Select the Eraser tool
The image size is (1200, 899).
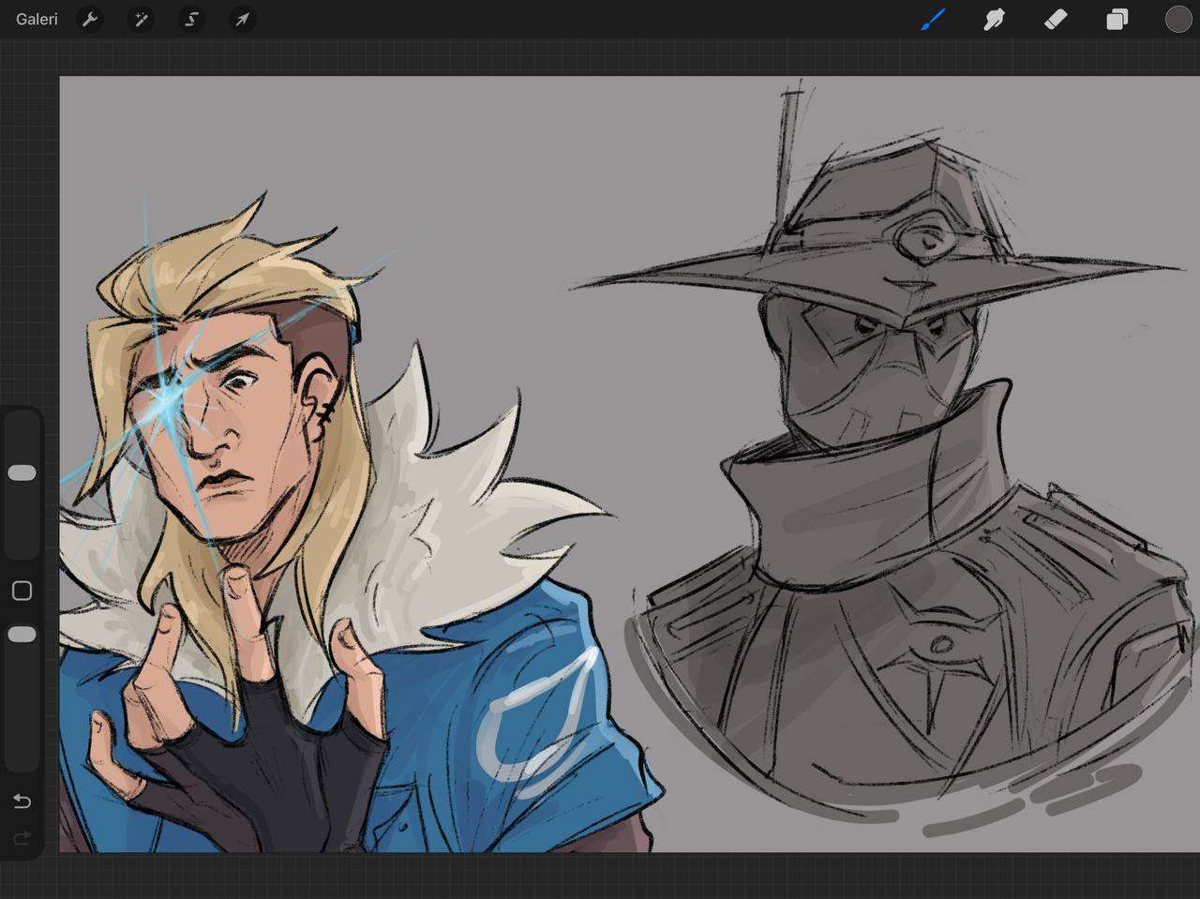tap(1056, 19)
